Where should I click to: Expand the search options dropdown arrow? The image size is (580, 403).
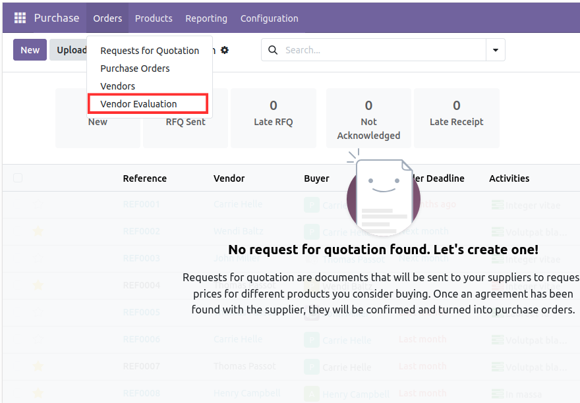pos(495,50)
